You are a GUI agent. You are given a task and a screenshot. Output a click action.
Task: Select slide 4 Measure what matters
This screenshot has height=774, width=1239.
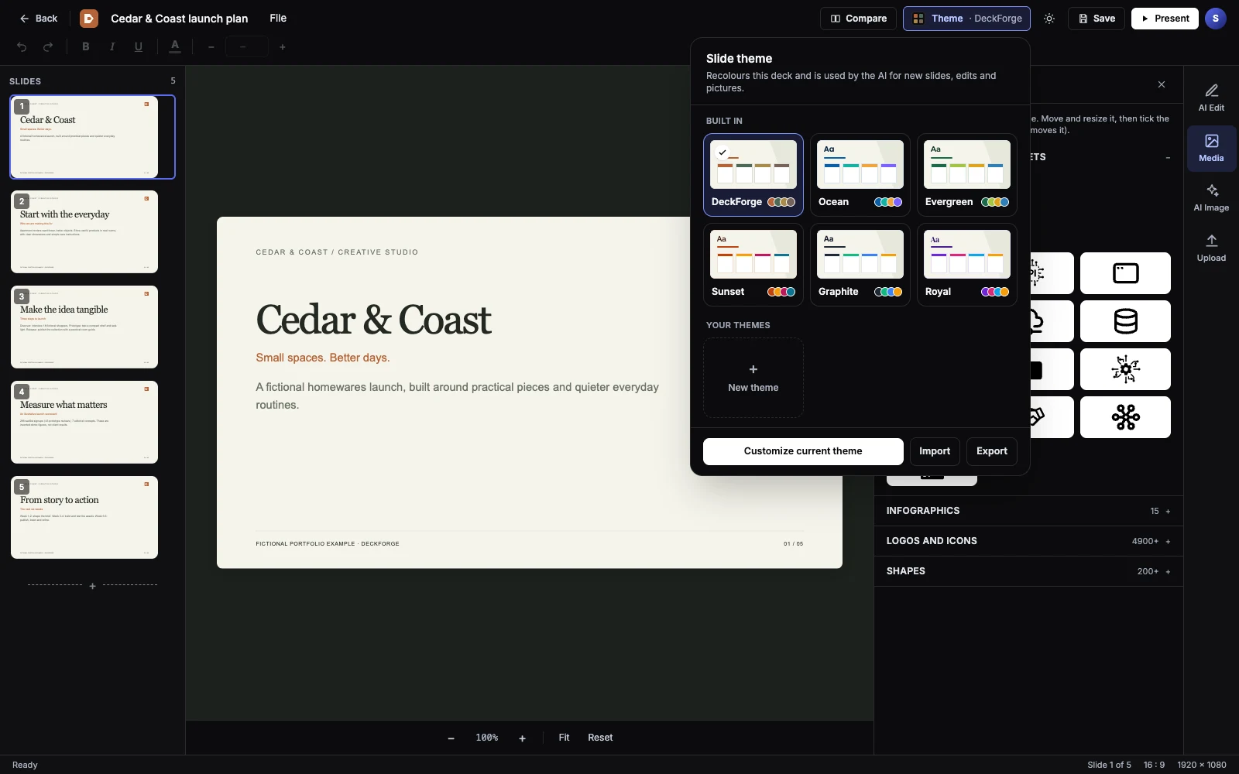pos(84,423)
